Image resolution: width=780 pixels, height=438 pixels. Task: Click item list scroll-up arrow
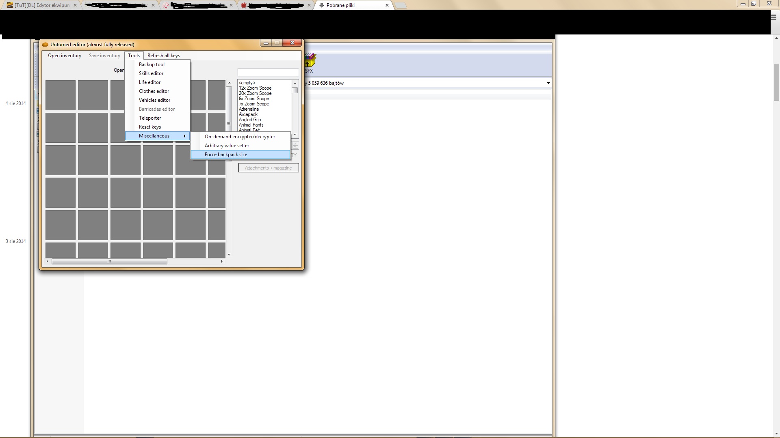click(295, 83)
